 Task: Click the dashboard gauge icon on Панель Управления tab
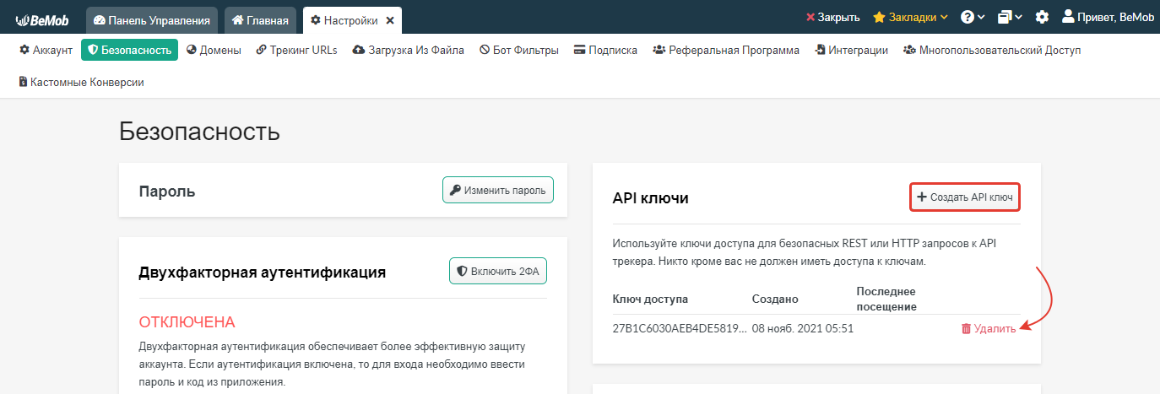pyautogui.click(x=100, y=19)
